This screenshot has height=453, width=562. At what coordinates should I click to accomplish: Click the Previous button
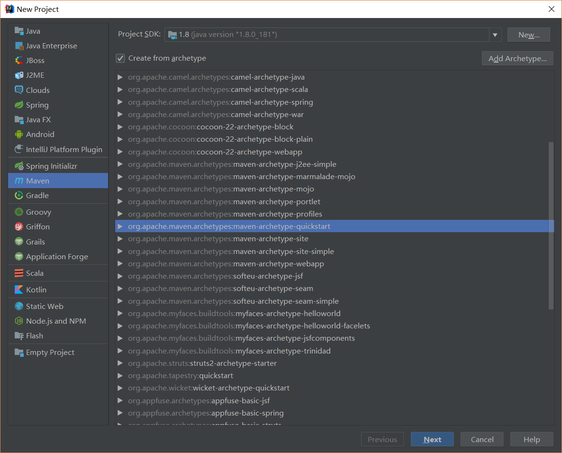coord(382,439)
